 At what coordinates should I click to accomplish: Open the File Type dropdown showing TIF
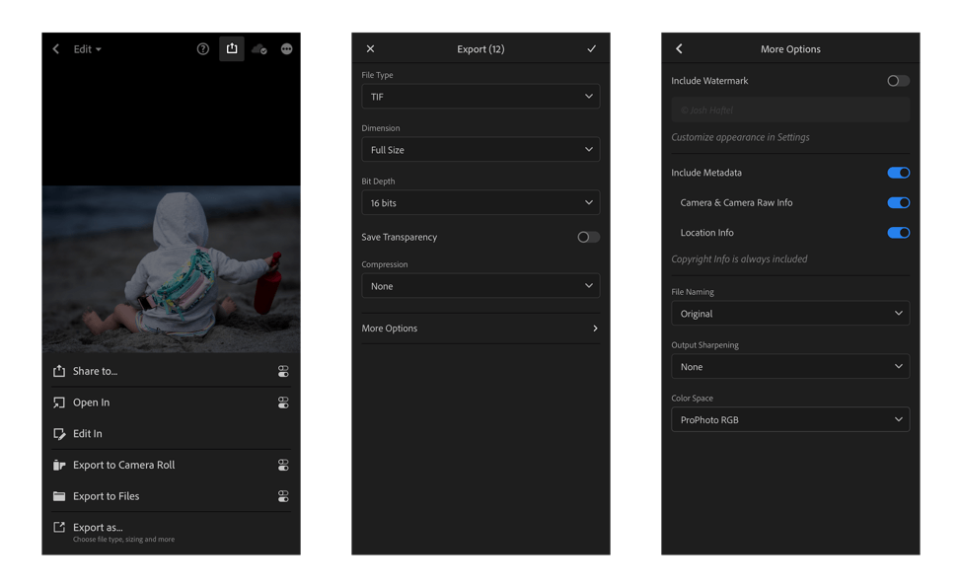pyautogui.click(x=480, y=97)
